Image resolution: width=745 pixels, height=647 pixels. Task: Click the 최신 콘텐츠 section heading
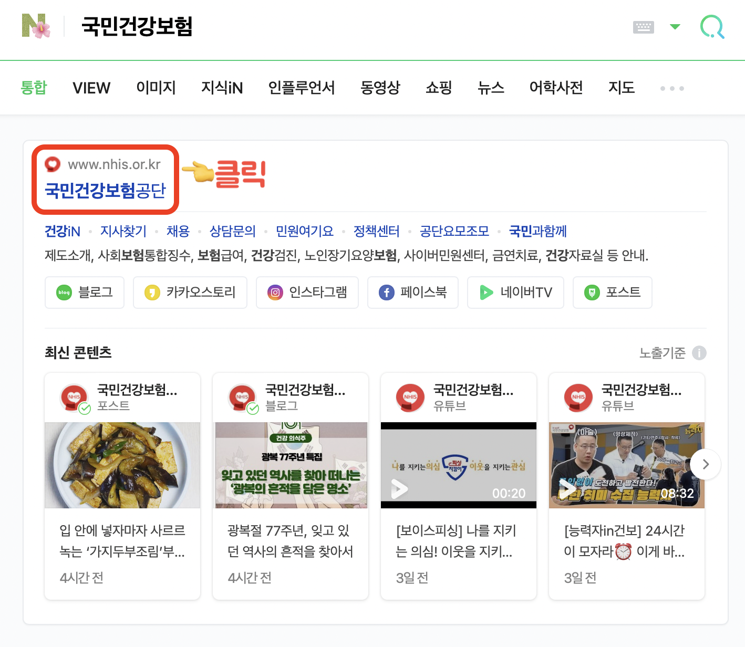(78, 352)
